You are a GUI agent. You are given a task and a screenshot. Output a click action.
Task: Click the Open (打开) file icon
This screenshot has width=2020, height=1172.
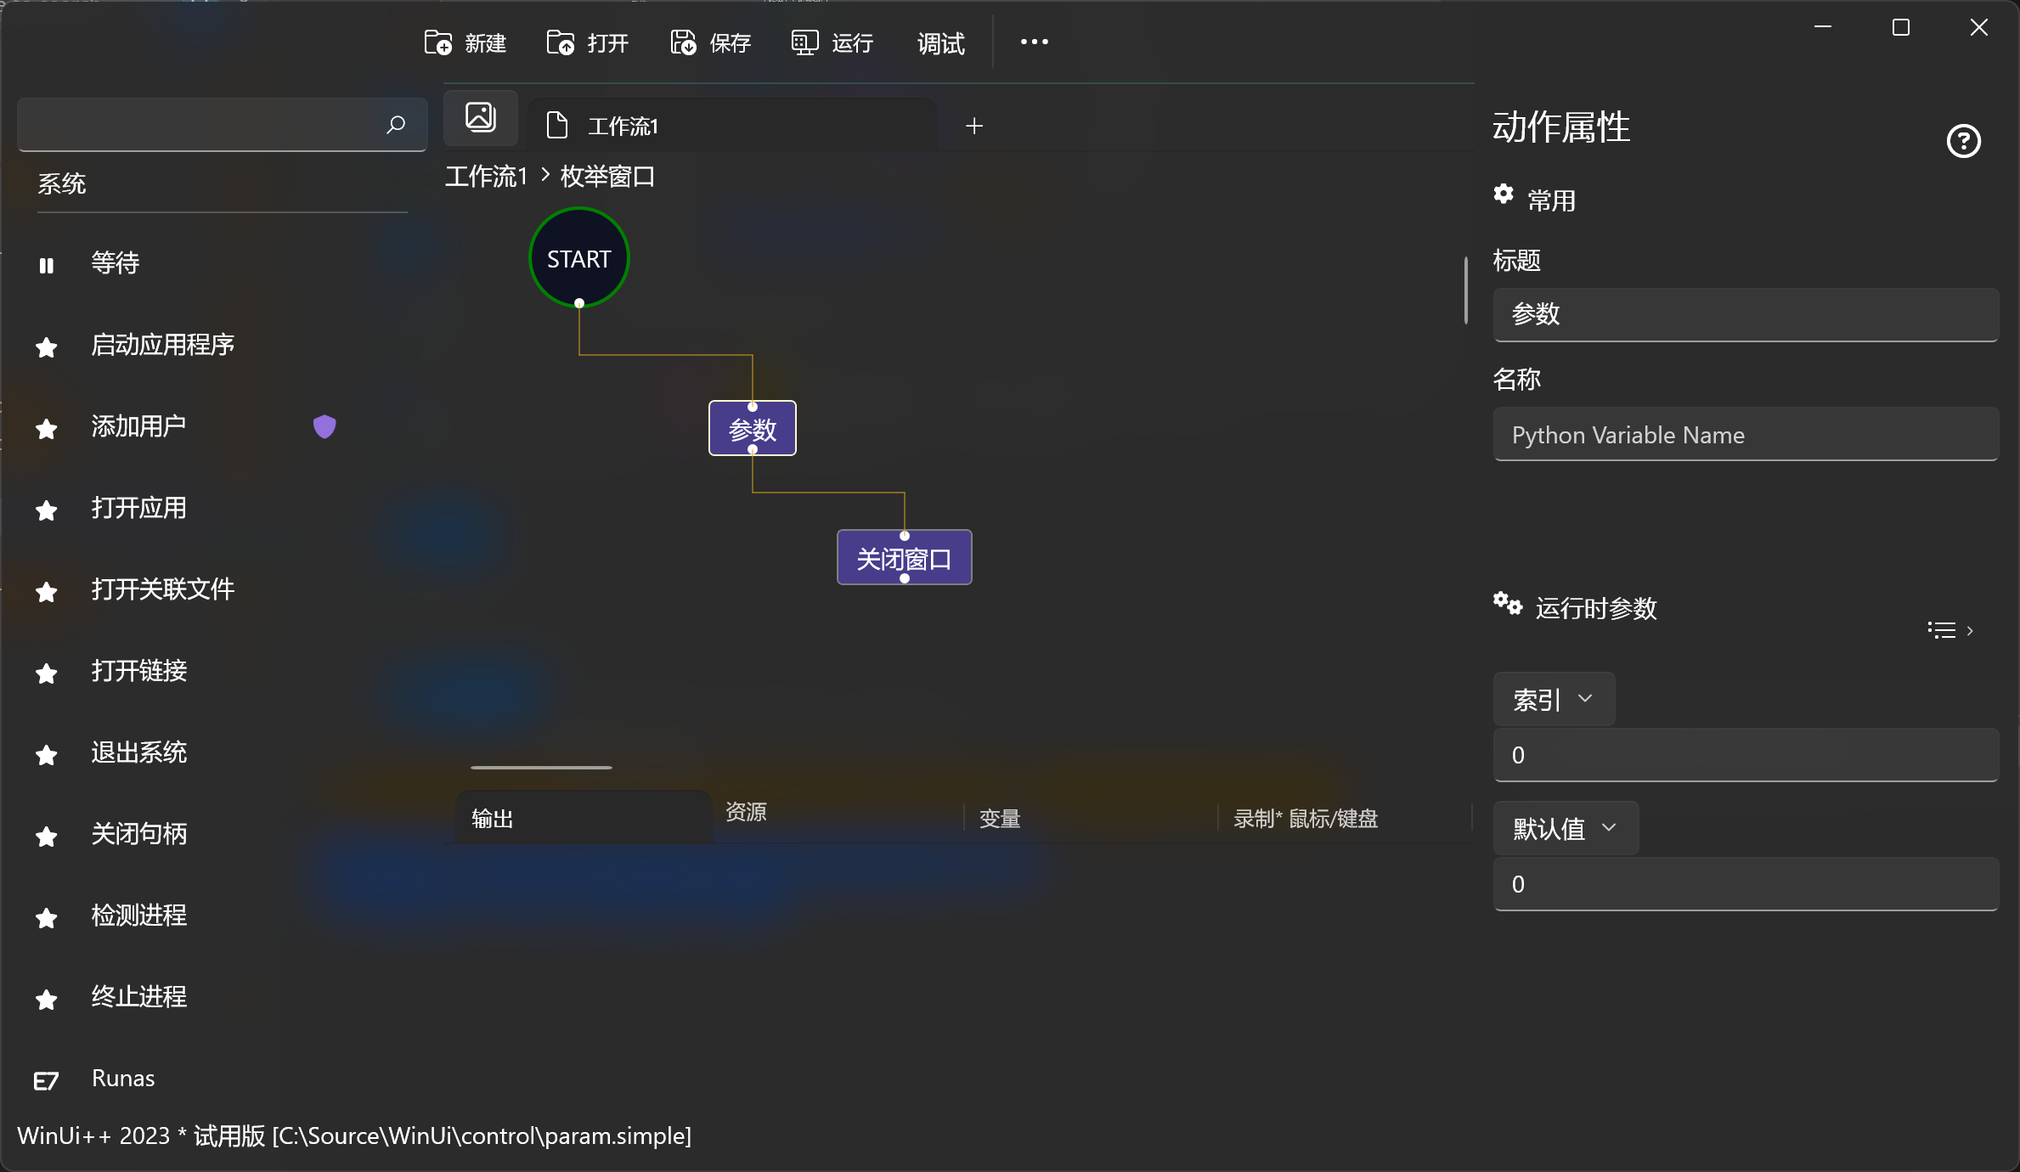561,42
